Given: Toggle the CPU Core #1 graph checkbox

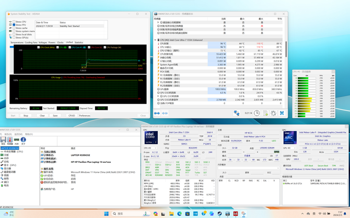Looking at the screenshot, I should point(70,47).
